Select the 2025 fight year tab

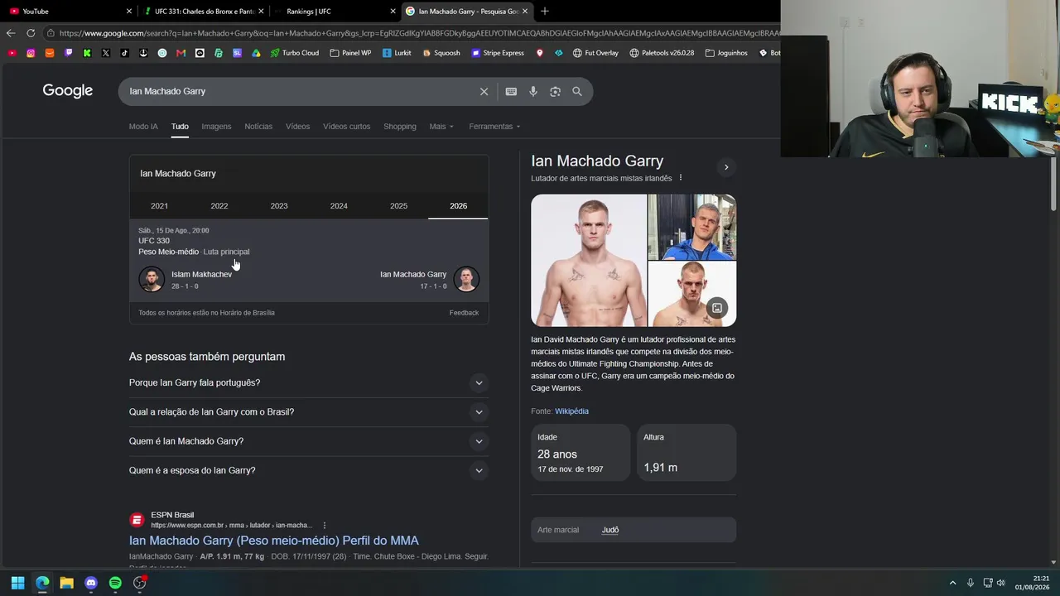[398, 206]
